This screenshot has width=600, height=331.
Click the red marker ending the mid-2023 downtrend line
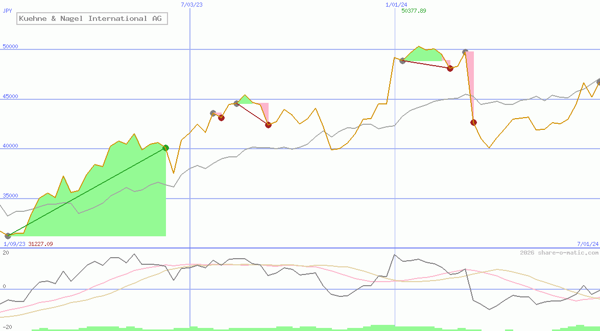click(x=268, y=125)
